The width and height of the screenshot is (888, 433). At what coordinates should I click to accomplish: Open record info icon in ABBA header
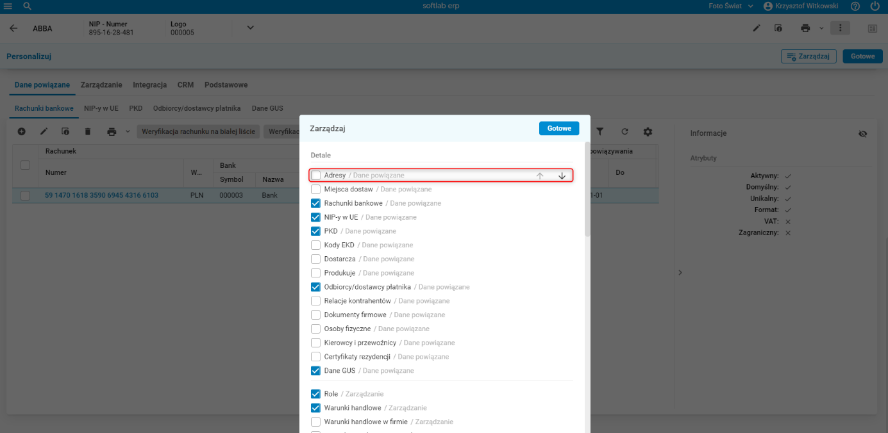click(x=778, y=28)
